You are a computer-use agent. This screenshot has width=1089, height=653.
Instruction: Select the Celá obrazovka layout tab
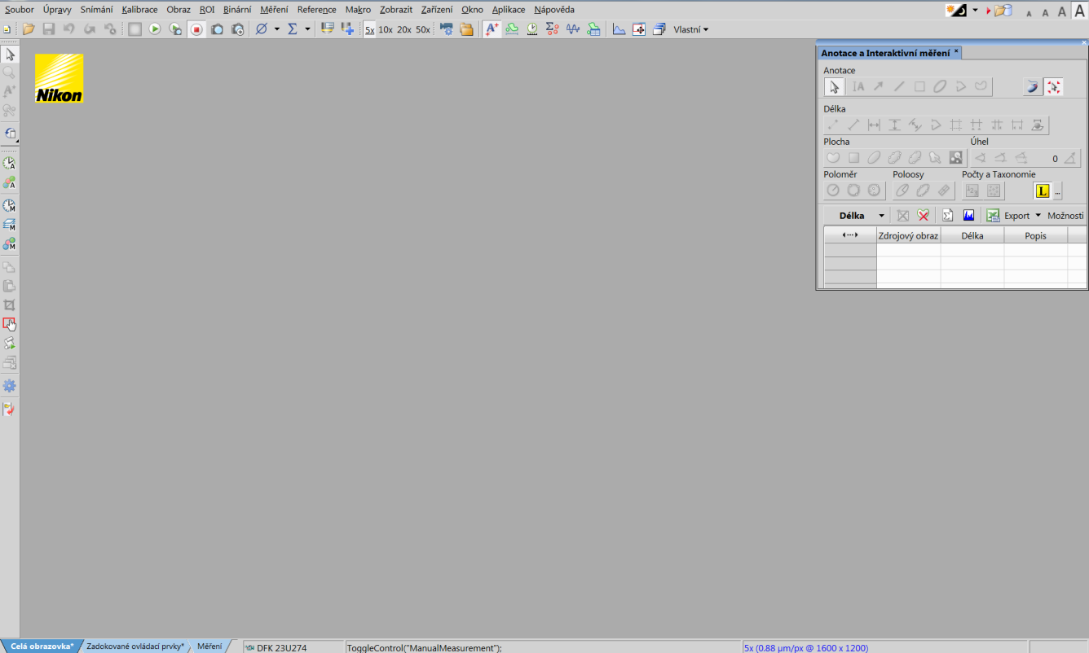[x=42, y=646]
